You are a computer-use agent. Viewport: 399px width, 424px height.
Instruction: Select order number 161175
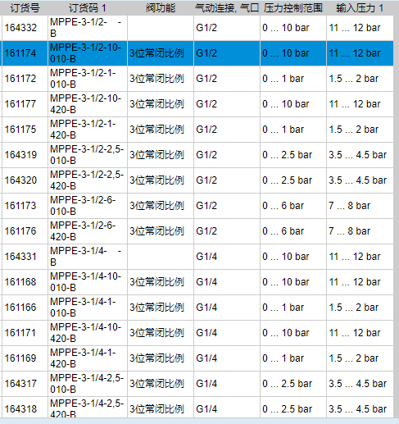click(20, 130)
